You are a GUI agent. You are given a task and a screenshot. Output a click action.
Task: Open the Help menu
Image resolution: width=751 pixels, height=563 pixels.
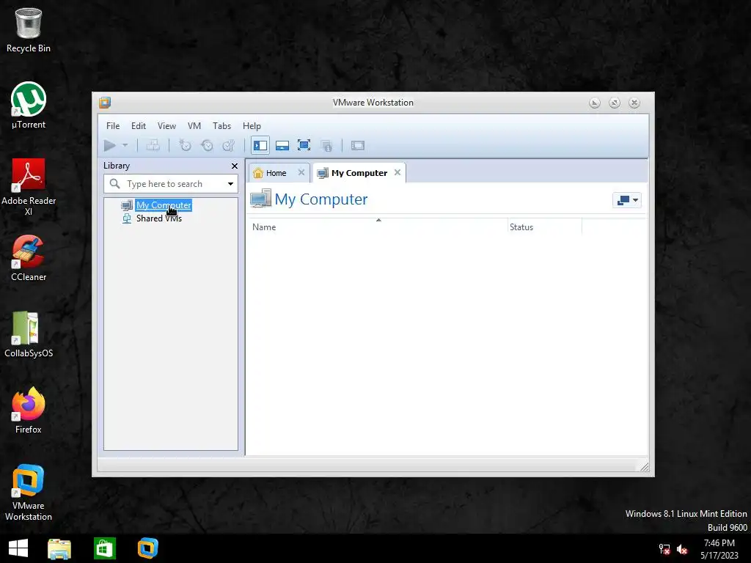click(252, 126)
